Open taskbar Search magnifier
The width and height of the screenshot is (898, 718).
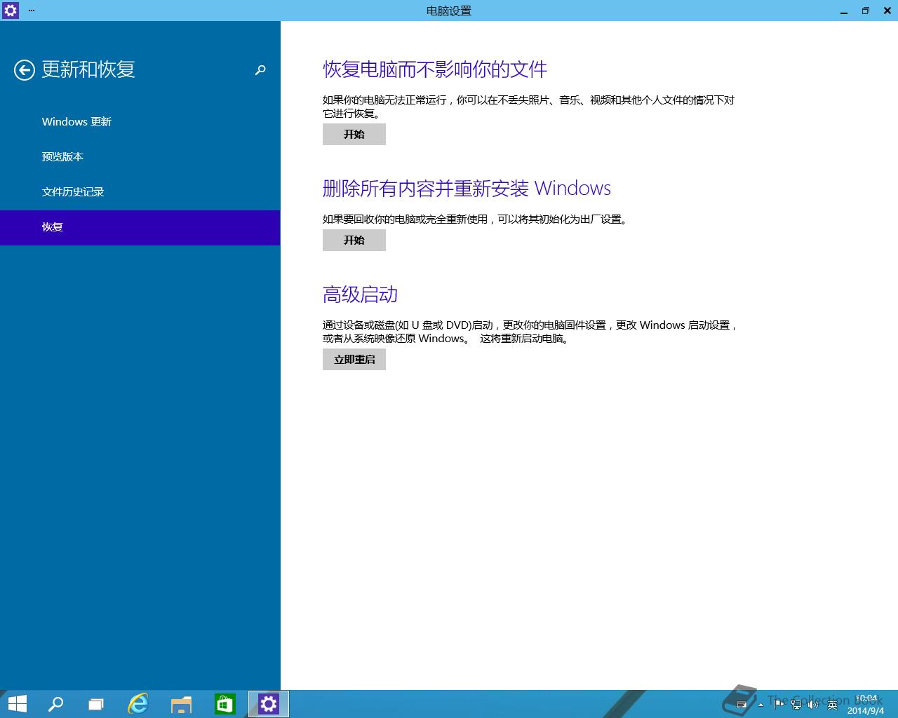coord(55,704)
